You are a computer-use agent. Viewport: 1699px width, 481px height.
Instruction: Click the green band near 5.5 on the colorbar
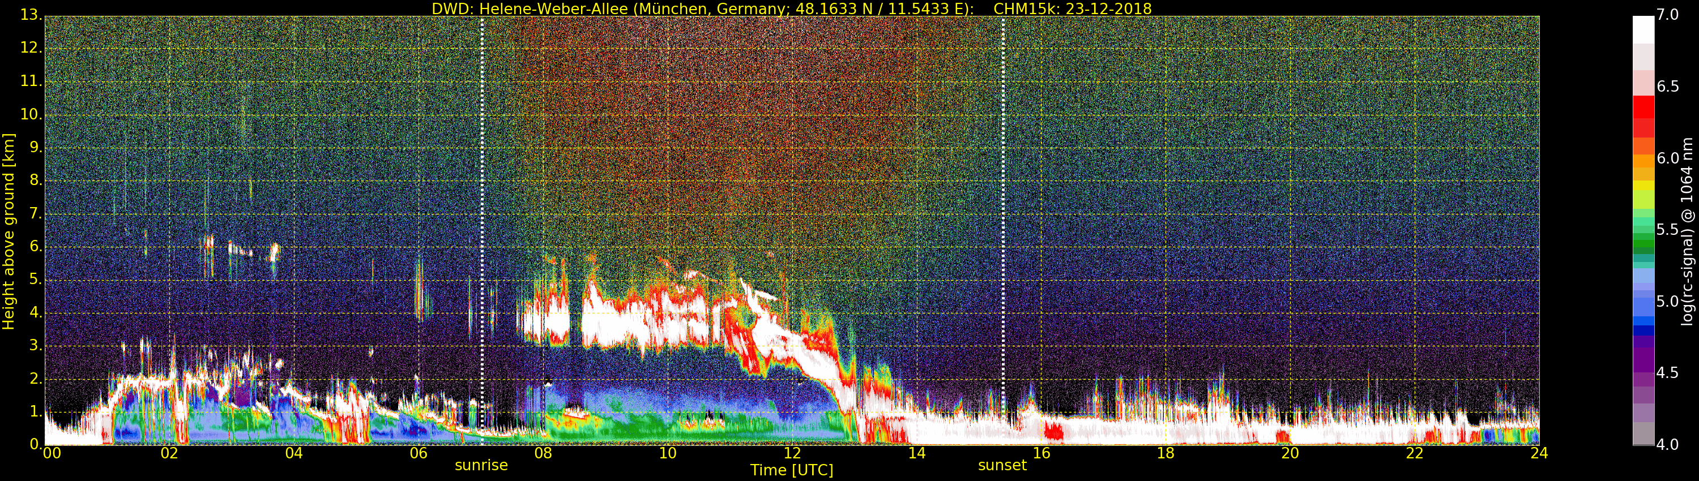pyautogui.click(x=1643, y=231)
